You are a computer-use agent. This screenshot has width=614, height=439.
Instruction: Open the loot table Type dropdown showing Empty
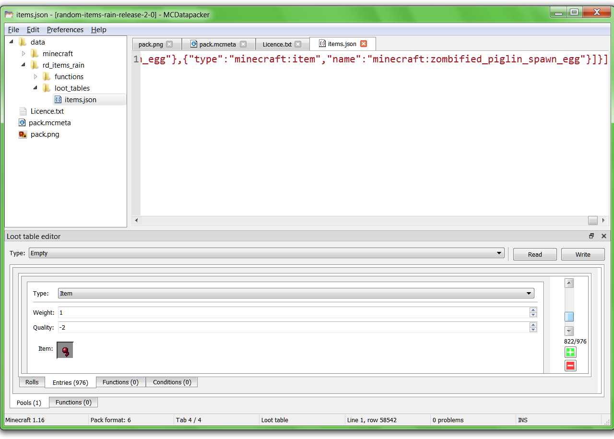pyautogui.click(x=499, y=253)
